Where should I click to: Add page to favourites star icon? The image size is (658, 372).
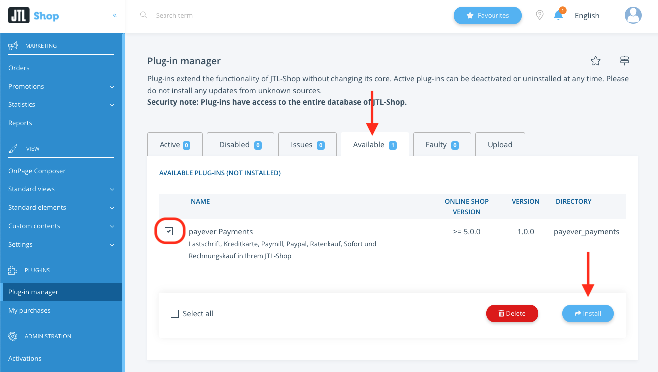click(x=595, y=61)
